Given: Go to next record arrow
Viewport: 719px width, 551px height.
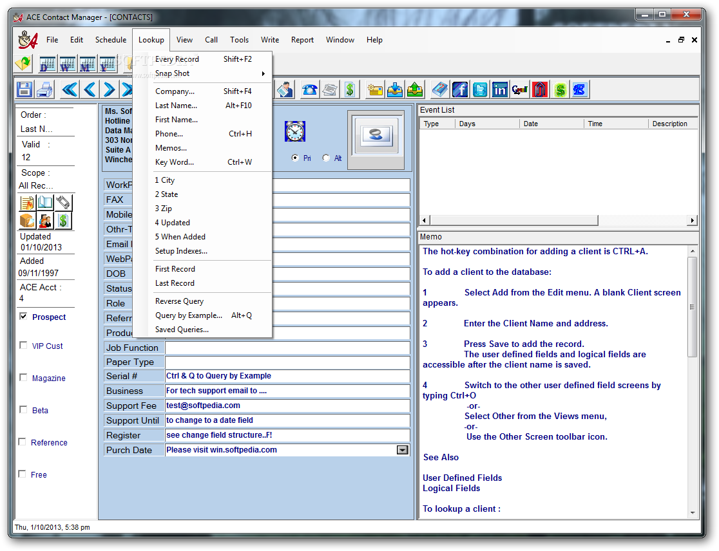Looking at the screenshot, I should [109, 89].
